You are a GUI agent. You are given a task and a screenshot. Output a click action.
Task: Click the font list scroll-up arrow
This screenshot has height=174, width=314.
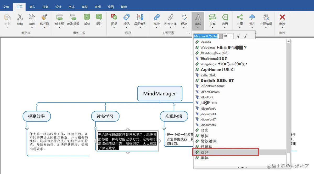[x=288, y=41]
